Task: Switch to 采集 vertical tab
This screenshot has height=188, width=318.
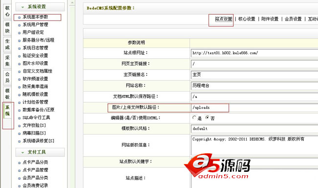Action: tap(7, 61)
